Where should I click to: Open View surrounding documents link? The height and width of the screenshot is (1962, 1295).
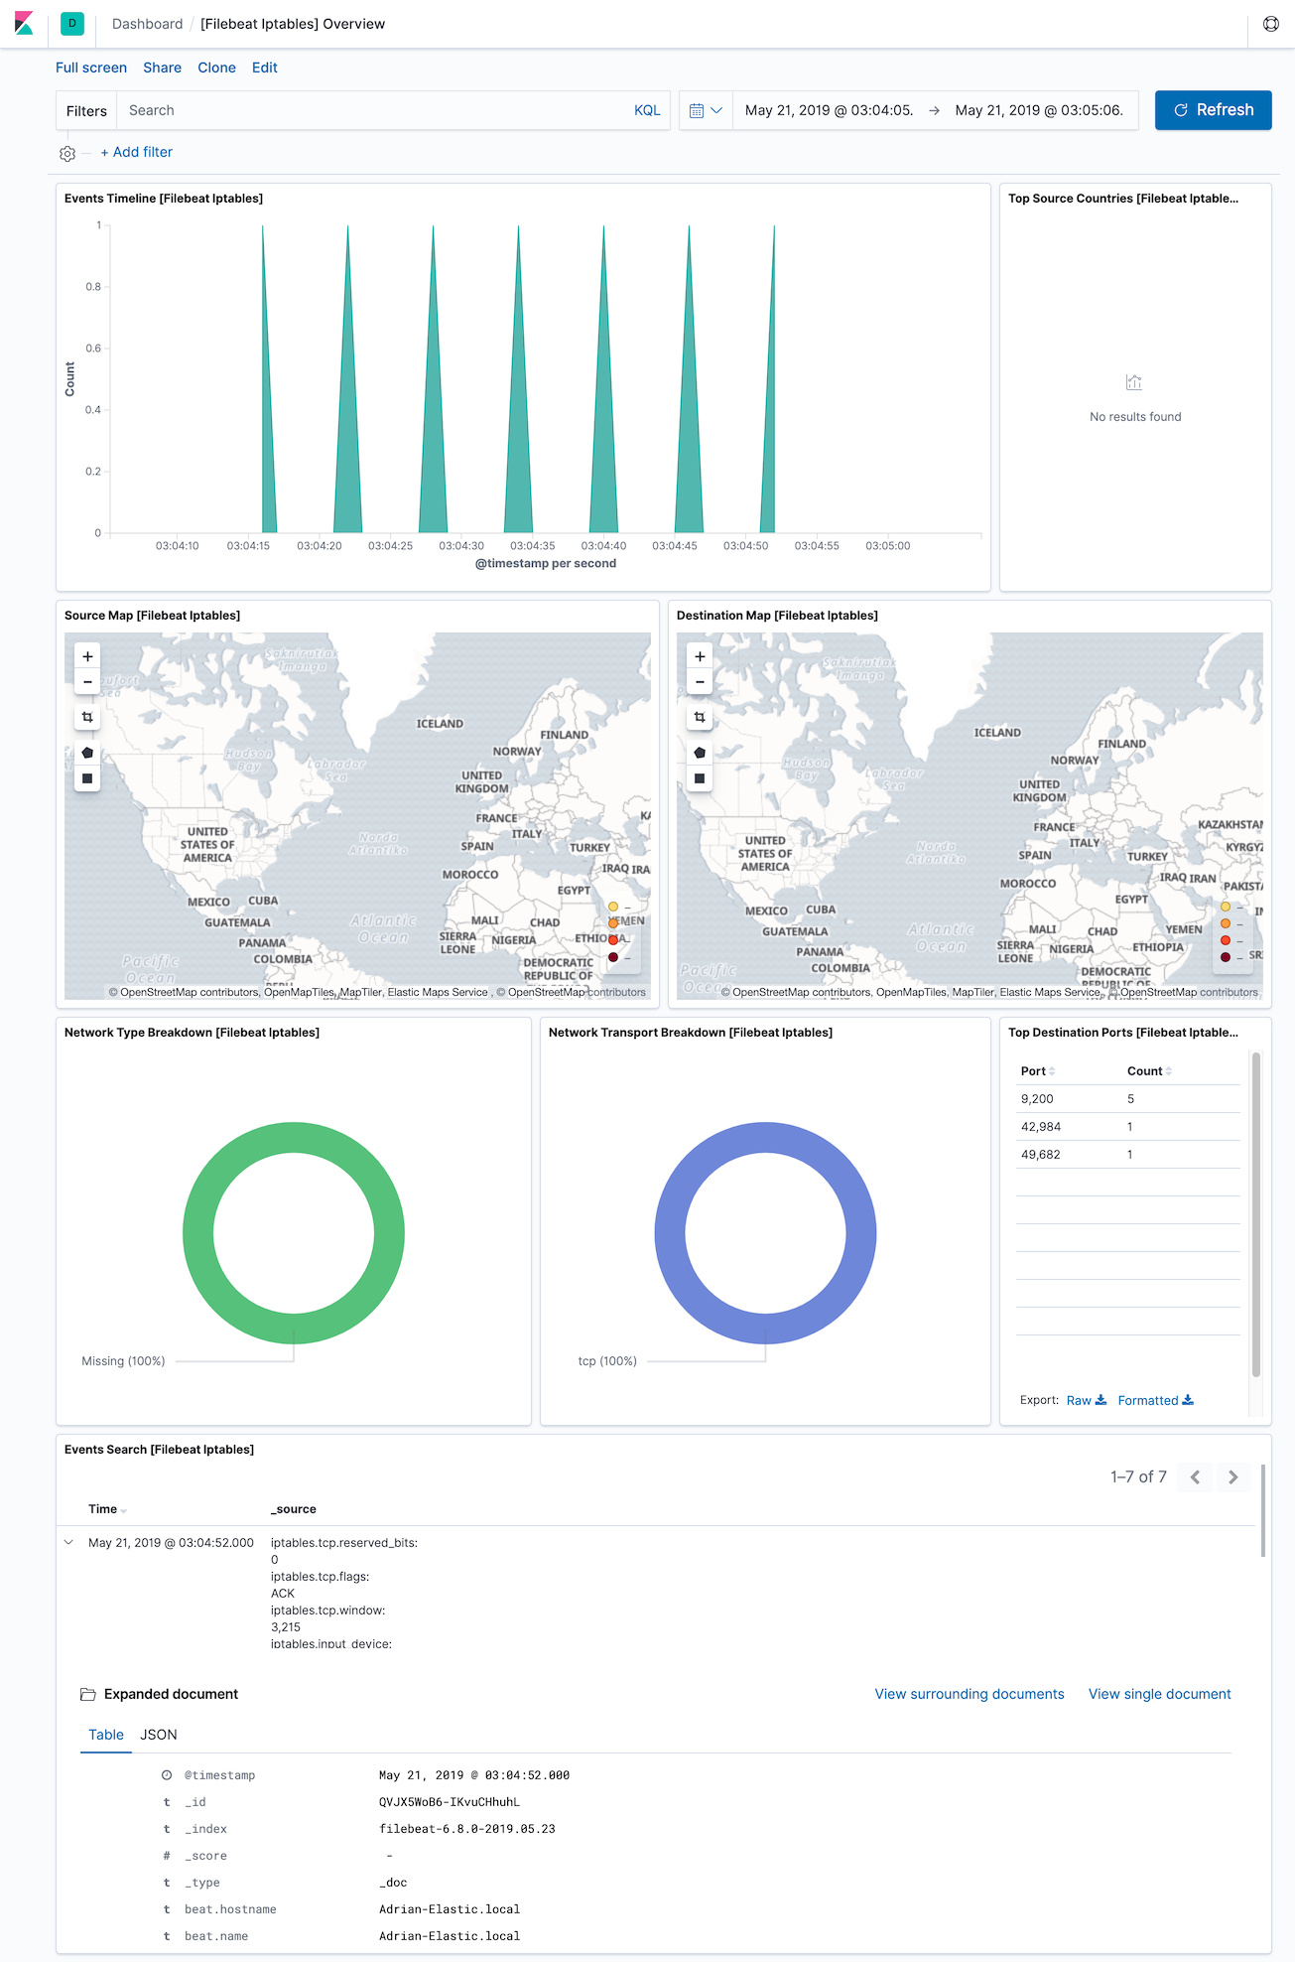point(970,1694)
